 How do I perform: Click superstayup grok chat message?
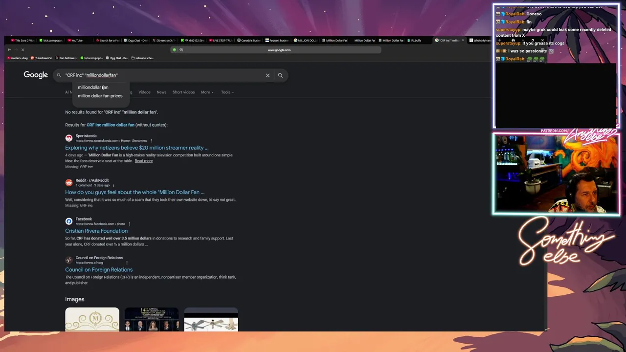point(554,32)
